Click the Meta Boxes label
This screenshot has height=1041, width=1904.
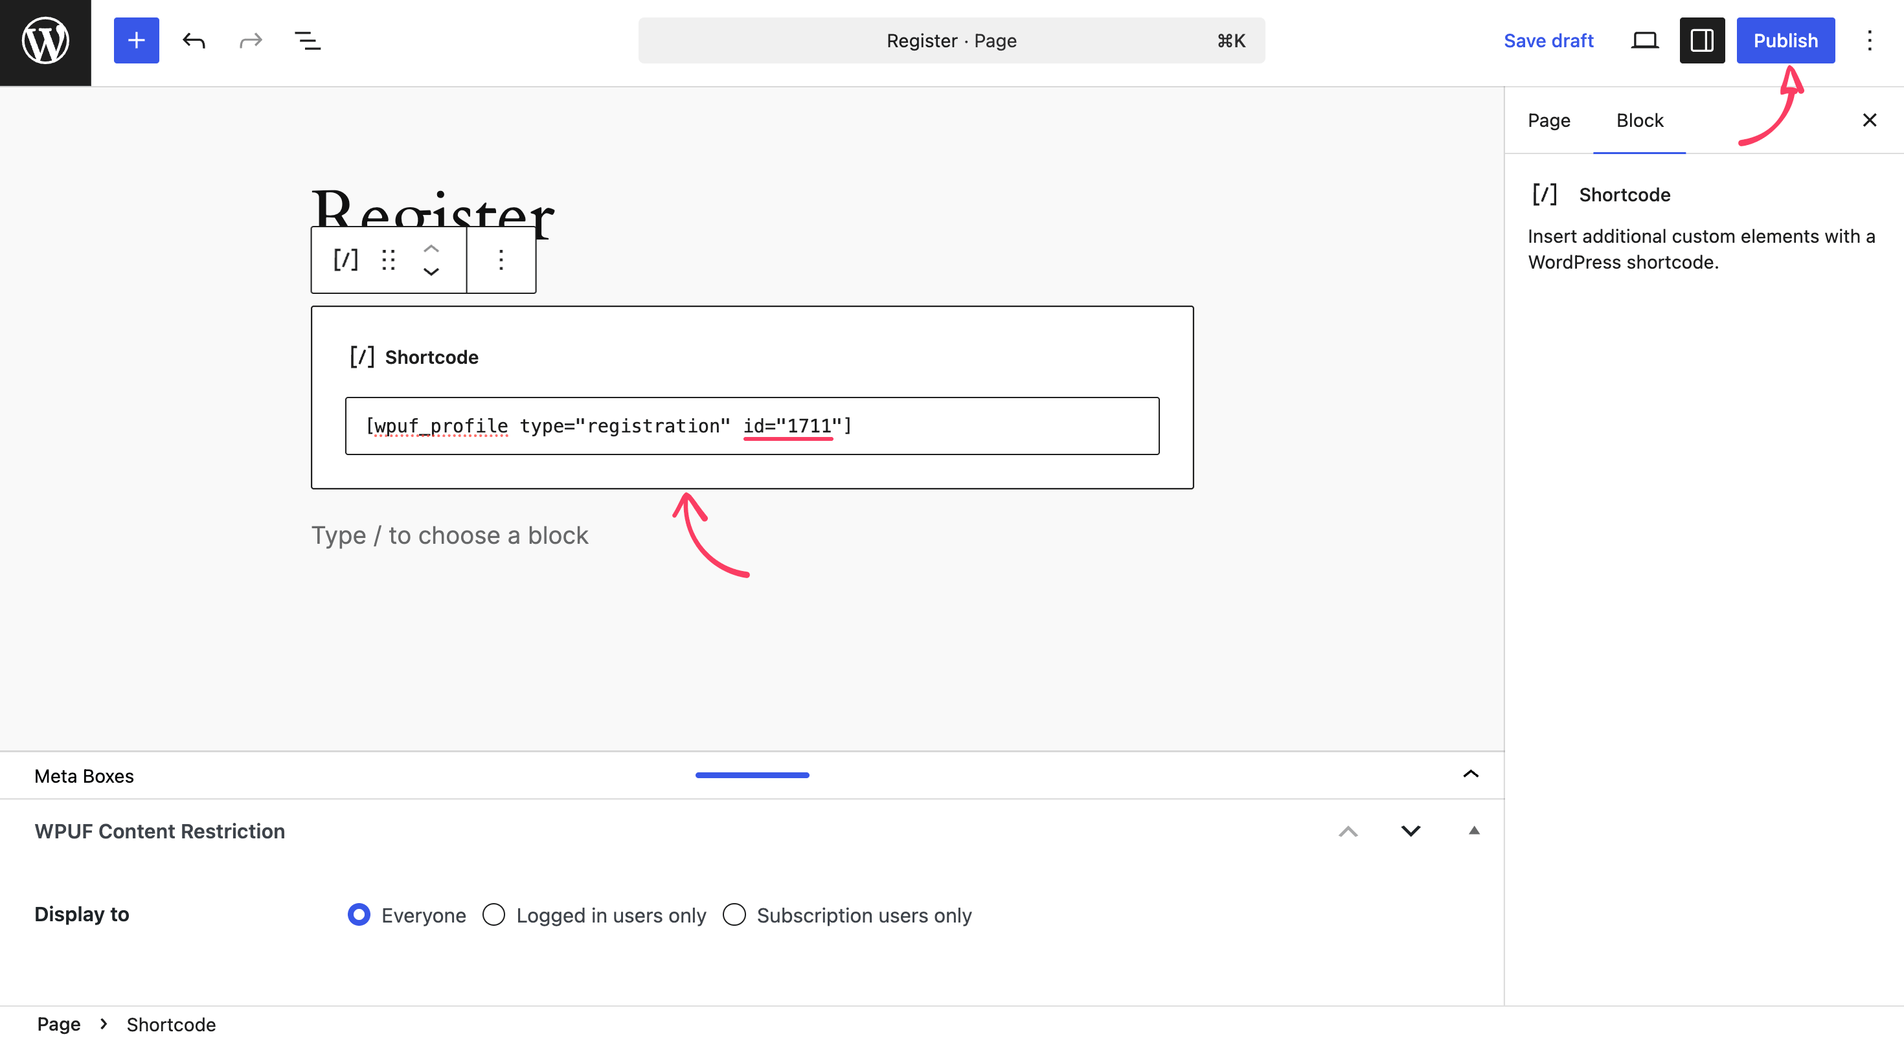(84, 776)
